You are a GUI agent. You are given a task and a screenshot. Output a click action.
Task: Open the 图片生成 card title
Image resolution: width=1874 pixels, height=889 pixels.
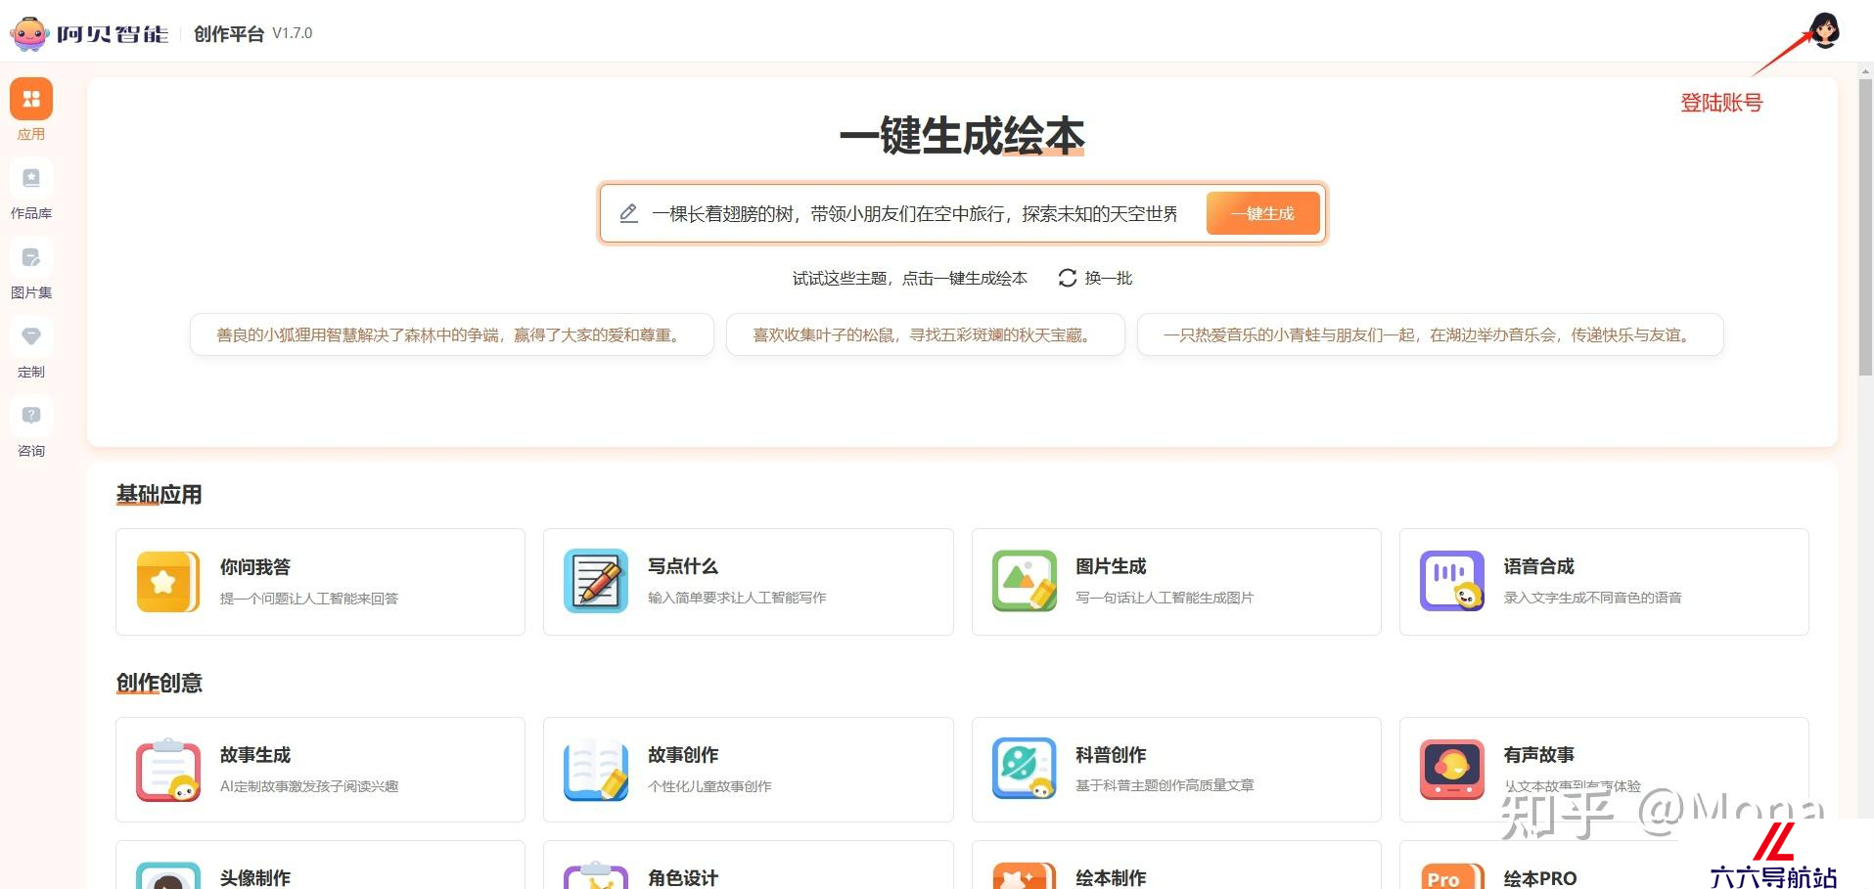point(1111,566)
